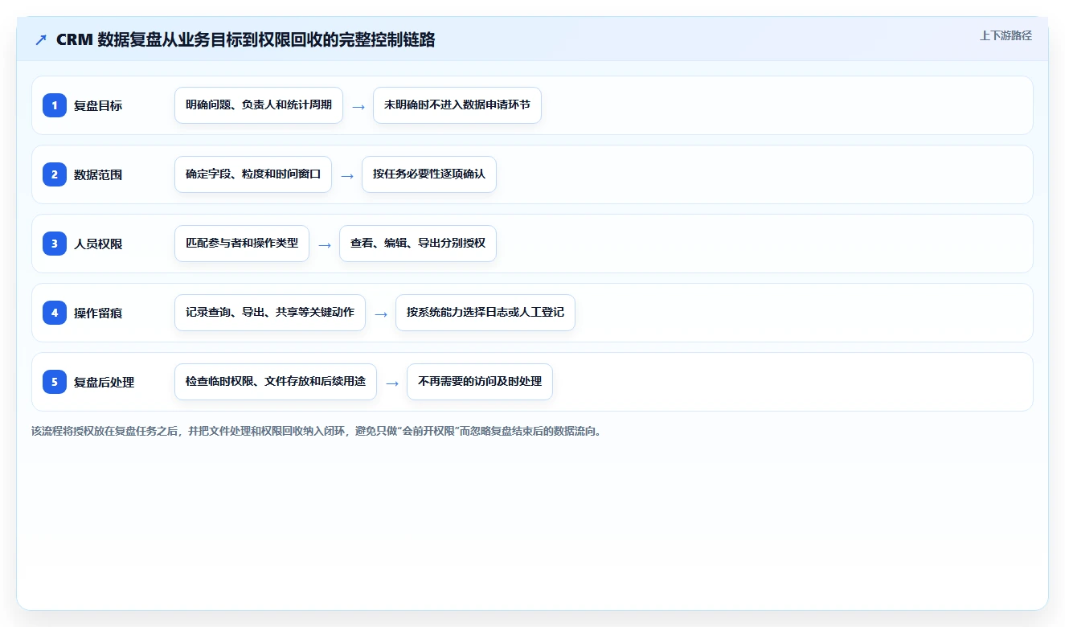This screenshot has height=627, width=1065.
Task: Click the '复盘后处理' step label
Action: (x=104, y=382)
